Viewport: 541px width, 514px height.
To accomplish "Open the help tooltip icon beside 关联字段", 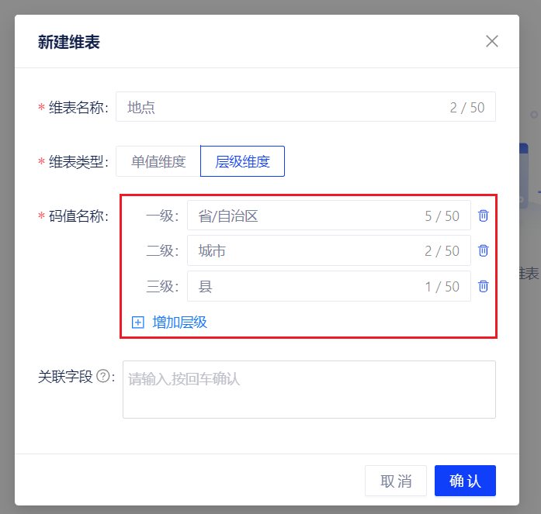I will click(102, 377).
